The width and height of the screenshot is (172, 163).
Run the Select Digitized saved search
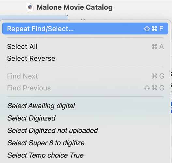point(85,118)
